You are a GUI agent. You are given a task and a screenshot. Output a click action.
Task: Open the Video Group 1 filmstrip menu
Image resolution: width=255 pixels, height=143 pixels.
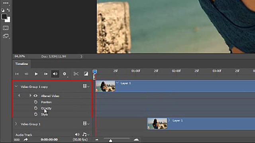tap(86, 124)
